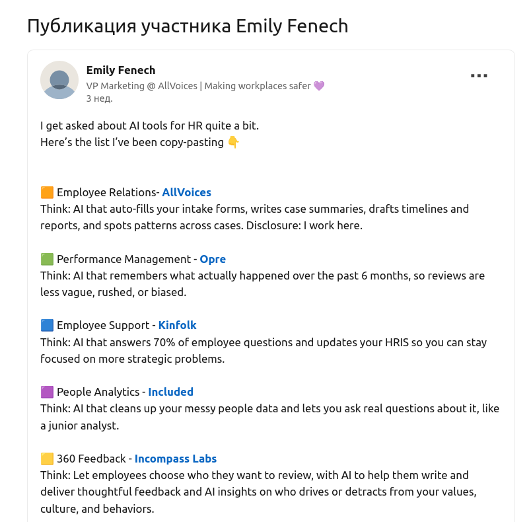Open the Opre link
The height and width of the screenshot is (522, 531).
pyautogui.click(x=213, y=259)
